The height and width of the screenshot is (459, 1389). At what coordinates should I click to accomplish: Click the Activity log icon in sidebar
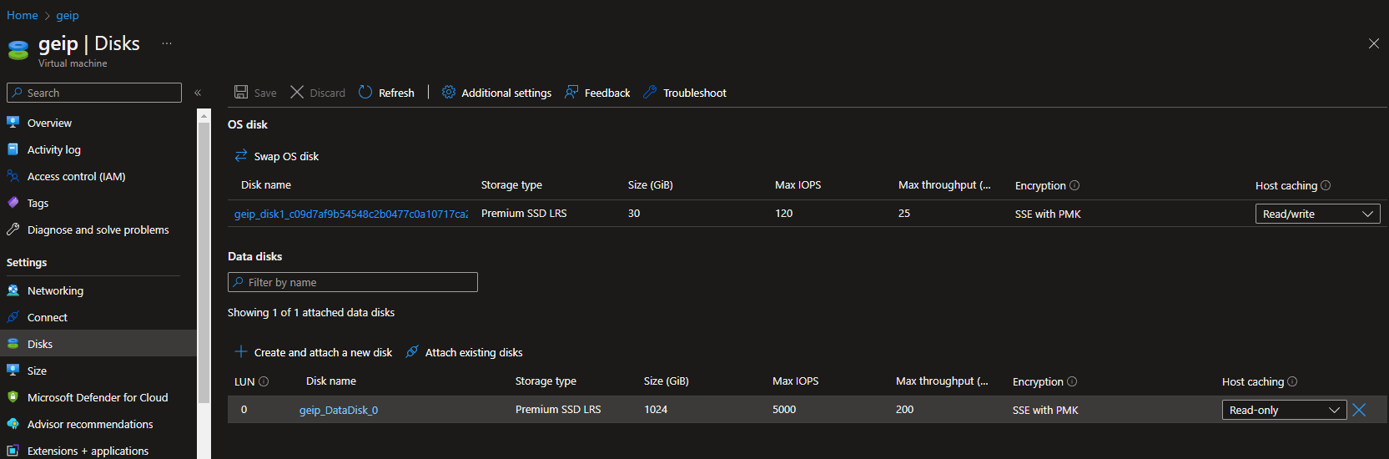click(x=13, y=149)
